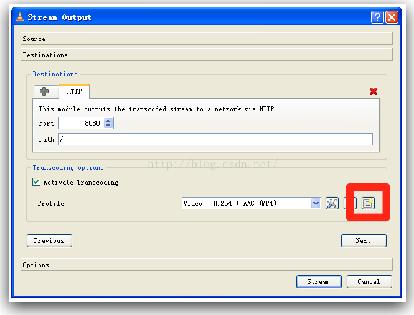Select the HTTP destination tab
The width and height of the screenshot is (414, 315).
tap(74, 91)
